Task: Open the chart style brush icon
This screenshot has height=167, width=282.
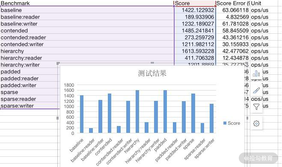Action: [x=256, y=90]
